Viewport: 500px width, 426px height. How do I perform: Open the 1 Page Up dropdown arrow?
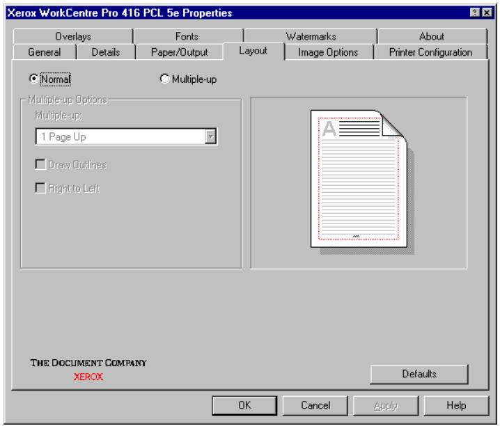pos(210,136)
